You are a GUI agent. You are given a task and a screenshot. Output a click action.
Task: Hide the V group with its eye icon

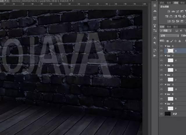[x=161, y=55]
